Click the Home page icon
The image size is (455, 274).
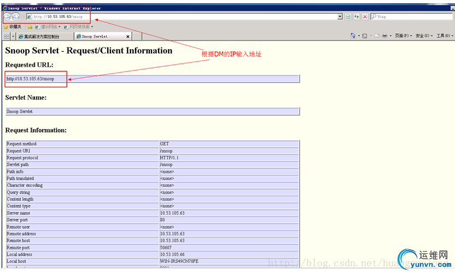pyautogui.click(x=353, y=36)
